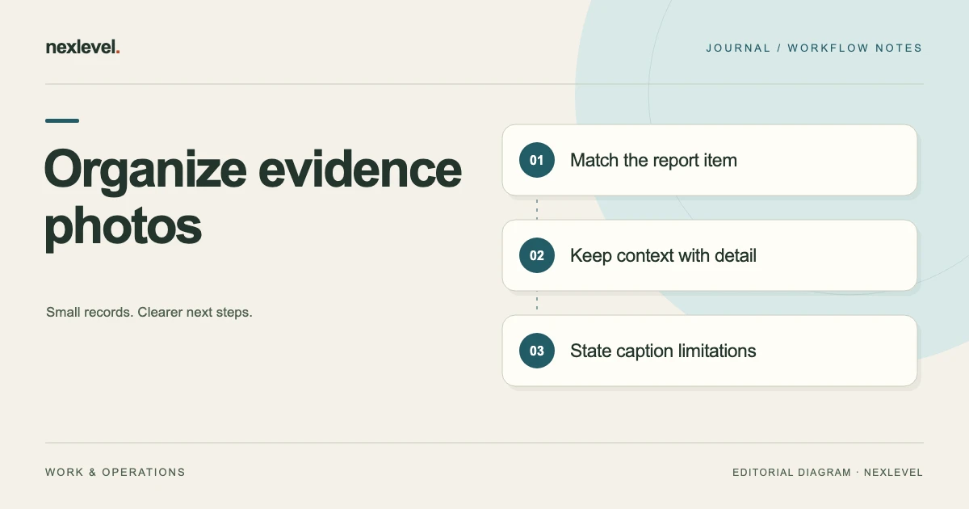
Task: Click the Work & Operations footer label
Action: 115,472
